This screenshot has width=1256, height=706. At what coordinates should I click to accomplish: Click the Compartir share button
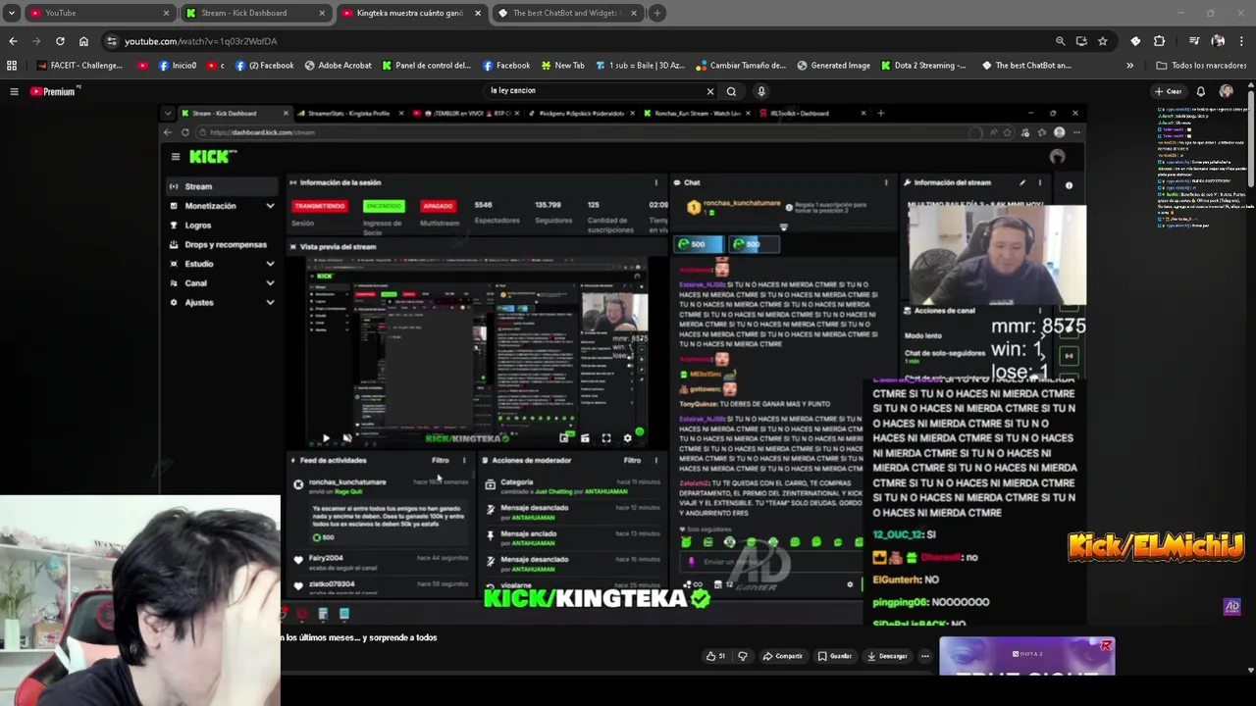783,656
